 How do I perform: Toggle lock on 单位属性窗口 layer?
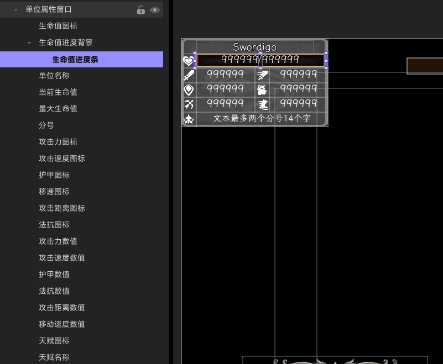pyautogui.click(x=140, y=10)
